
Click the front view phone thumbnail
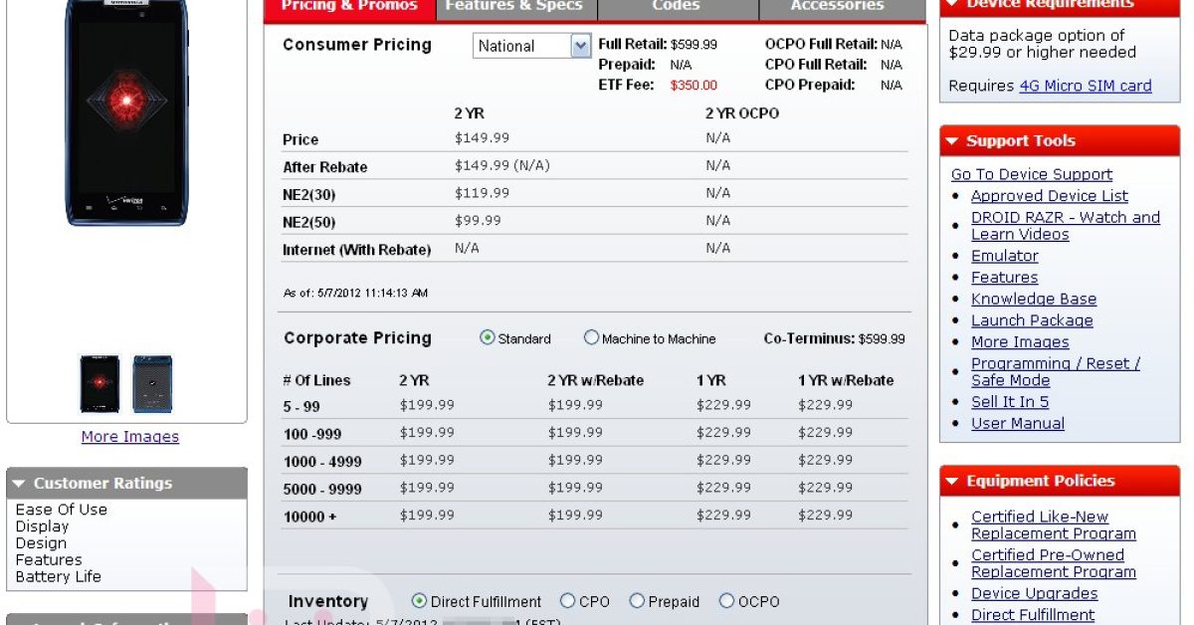coord(100,383)
